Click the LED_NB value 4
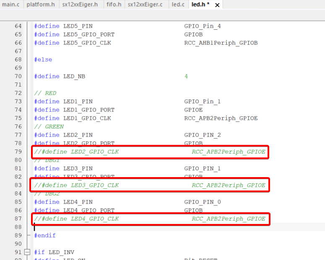The image size is (325, 260). tap(186, 76)
